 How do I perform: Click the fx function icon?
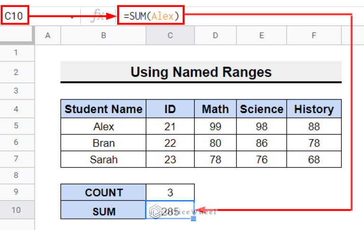98,16
